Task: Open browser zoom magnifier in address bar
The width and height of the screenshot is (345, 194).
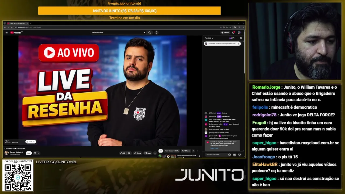Action: [x=221, y=27]
